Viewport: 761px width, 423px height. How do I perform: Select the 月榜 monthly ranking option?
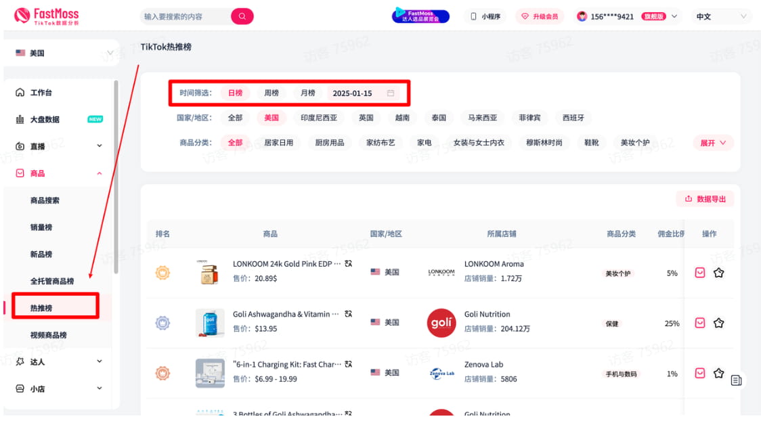pos(308,93)
